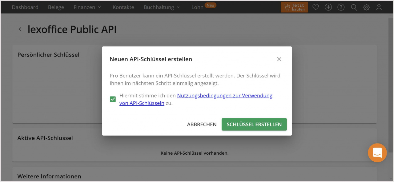Click the Keine API-Schlüssel vorhanden message
394x182 pixels.
[x=195, y=153]
